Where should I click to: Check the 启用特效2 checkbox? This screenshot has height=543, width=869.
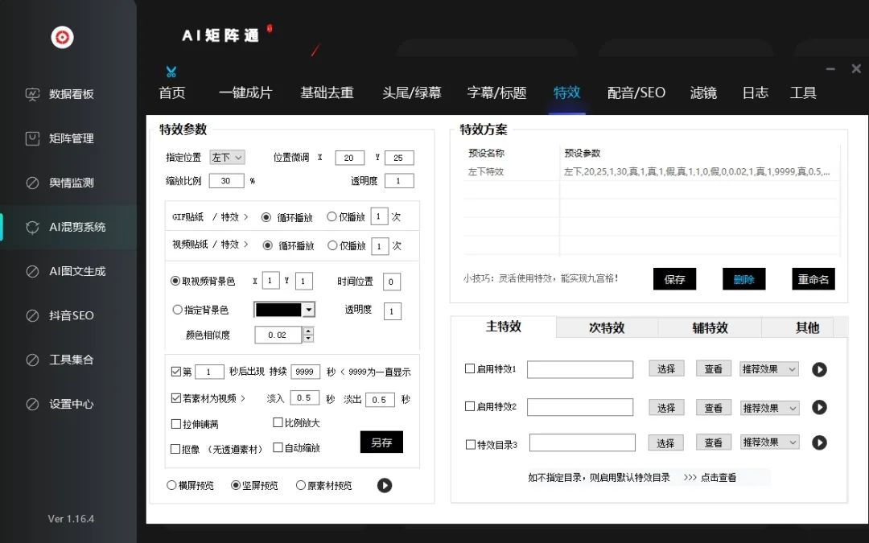(x=470, y=406)
